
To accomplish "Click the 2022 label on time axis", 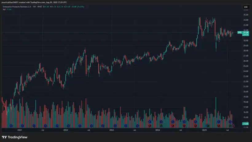I will coord(65,130).
